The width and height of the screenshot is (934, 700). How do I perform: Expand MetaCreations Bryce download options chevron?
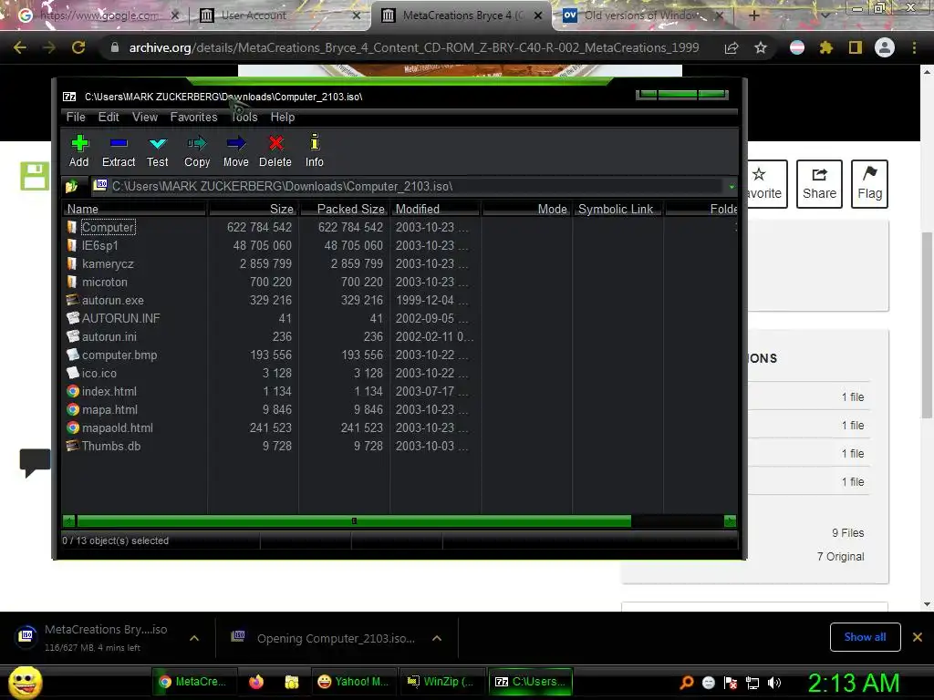pyautogui.click(x=194, y=638)
